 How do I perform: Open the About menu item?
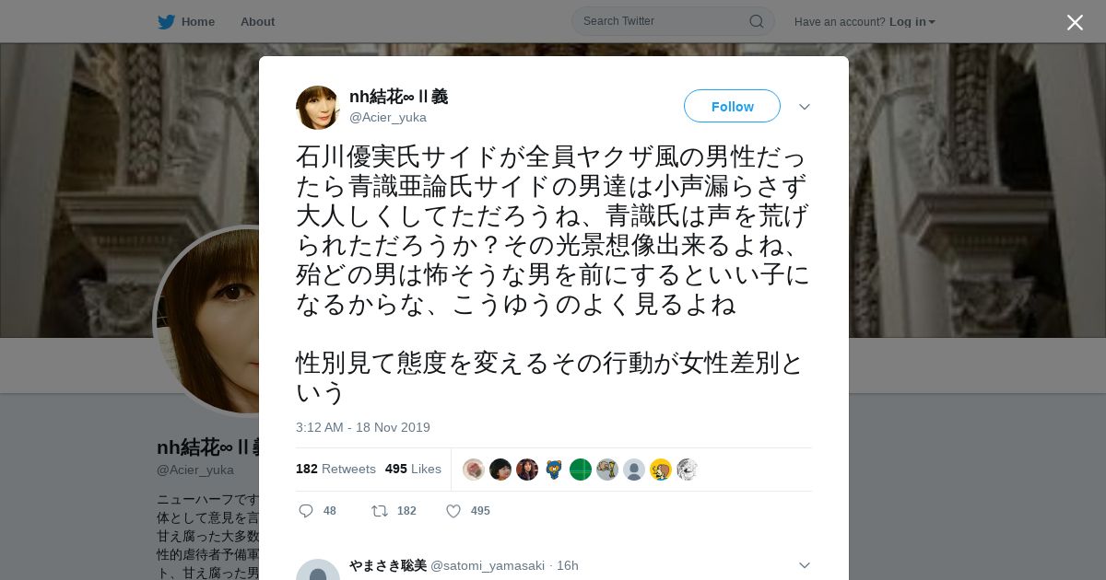(257, 21)
